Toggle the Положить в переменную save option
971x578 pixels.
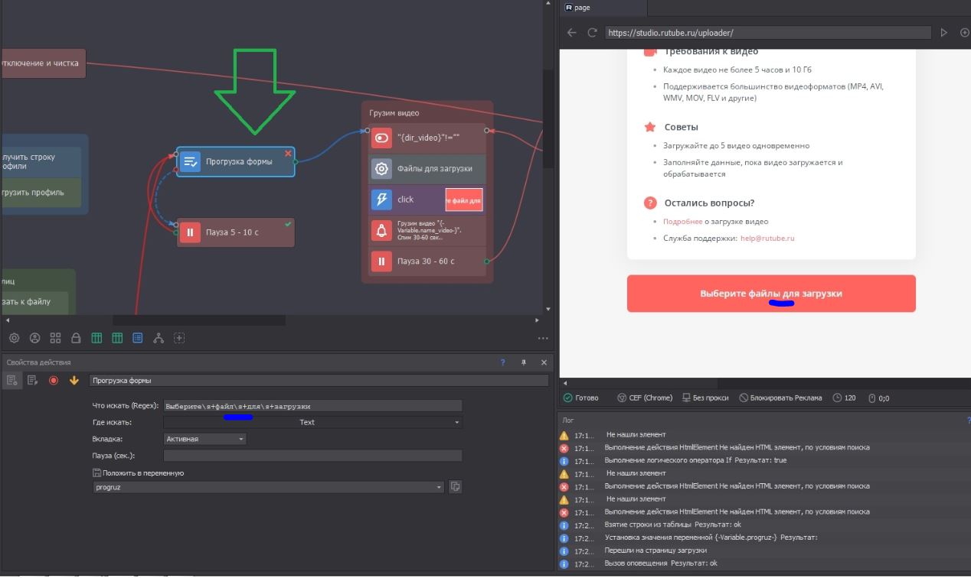tap(96, 473)
